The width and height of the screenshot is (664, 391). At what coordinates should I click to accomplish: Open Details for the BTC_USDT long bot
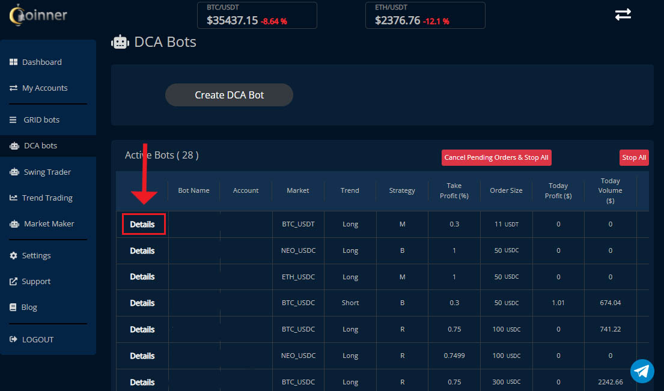pyautogui.click(x=142, y=224)
